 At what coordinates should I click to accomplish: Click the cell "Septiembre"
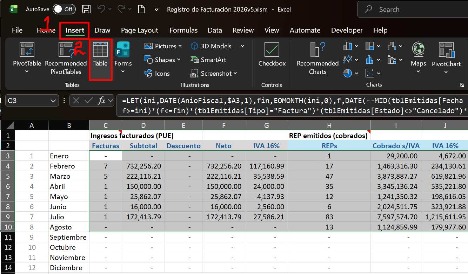(69, 237)
